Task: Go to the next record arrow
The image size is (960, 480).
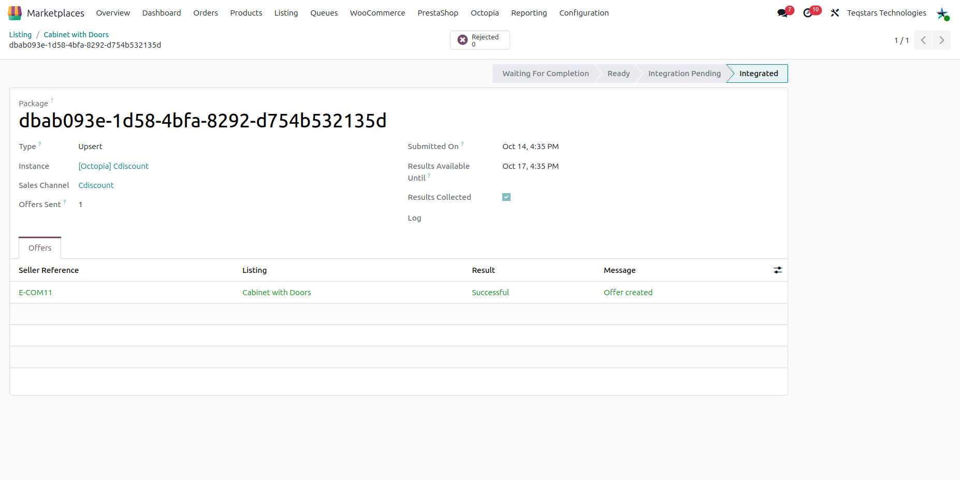Action: click(x=942, y=40)
